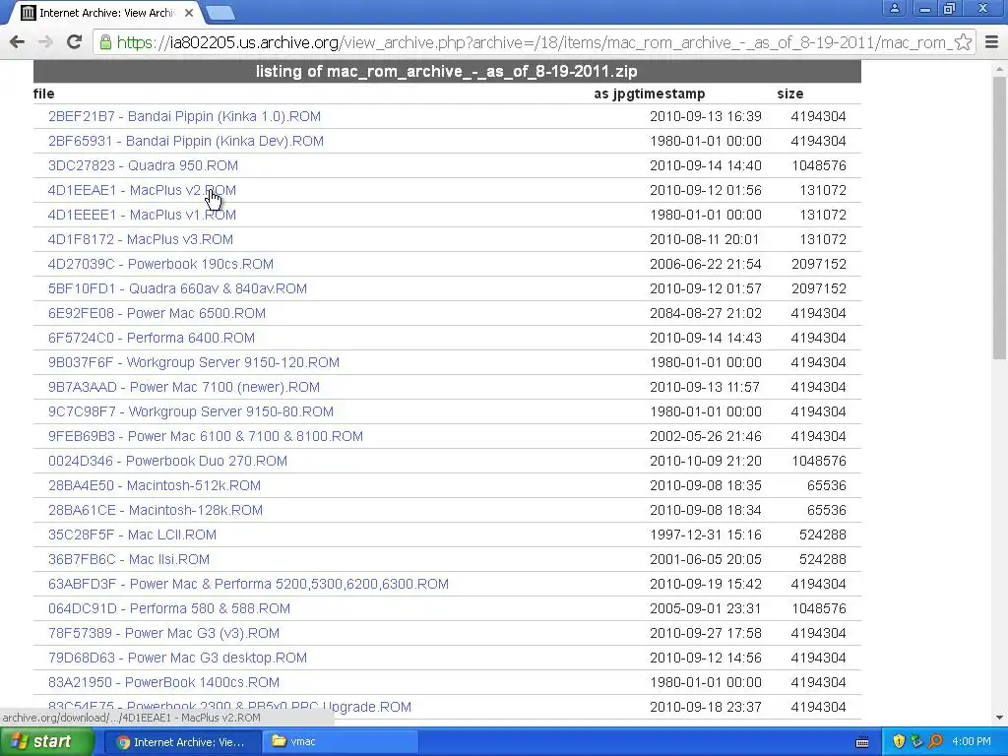
Task: Click the 'size' column header
Action: (x=790, y=94)
